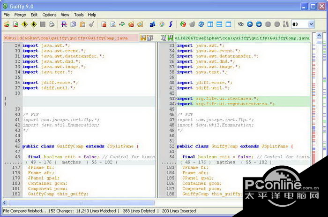Toggle horizontal split view layout
The image size is (328, 217).
point(219,24)
